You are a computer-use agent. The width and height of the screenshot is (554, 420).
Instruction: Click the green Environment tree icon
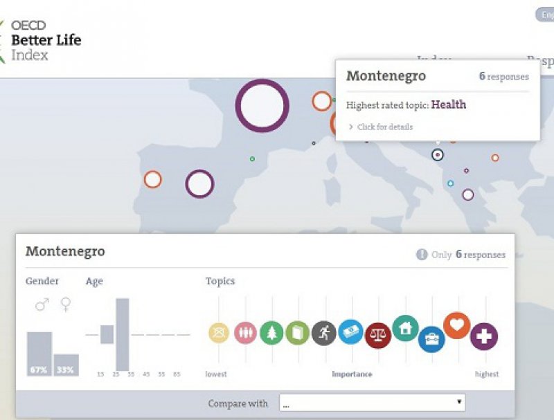pyautogui.click(x=271, y=334)
